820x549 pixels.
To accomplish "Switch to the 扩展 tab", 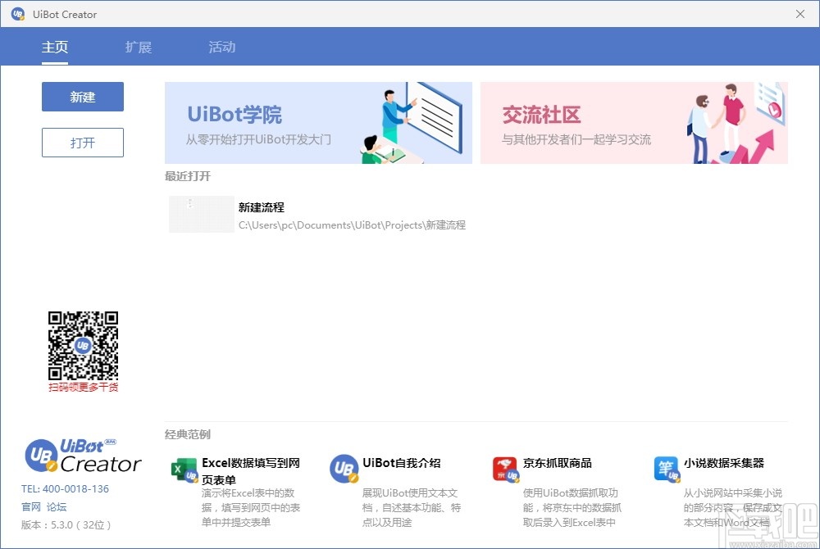I will [139, 47].
